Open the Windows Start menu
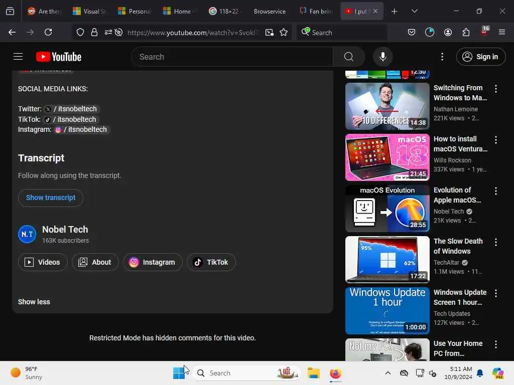 click(x=179, y=373)
